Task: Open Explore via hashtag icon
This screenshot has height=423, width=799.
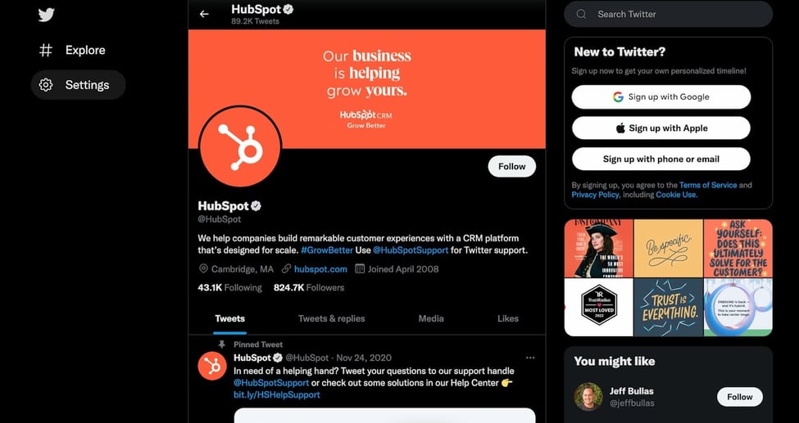Action: [46, 50]
